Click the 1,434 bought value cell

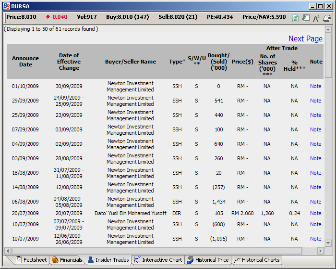[219, 202]
